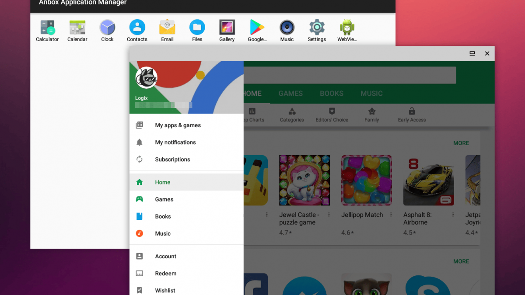Open My notifications in the drawer
This screenshot has width=525, height=295.
pos(186,142)
